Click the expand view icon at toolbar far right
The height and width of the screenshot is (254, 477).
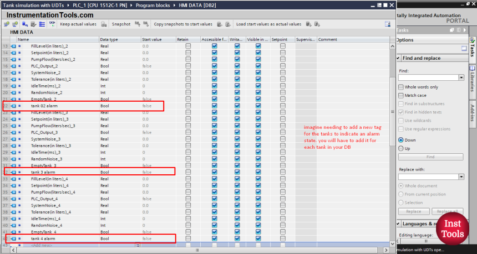pos(388,24)
